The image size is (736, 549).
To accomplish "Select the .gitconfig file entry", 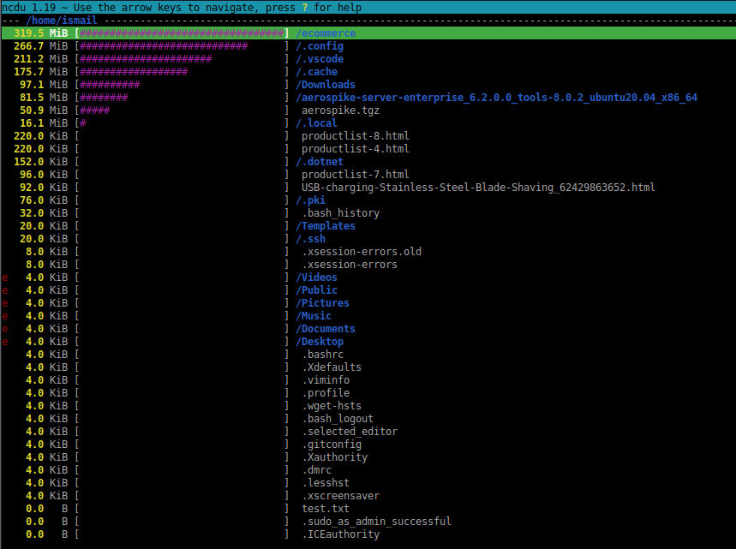I will [331, 445].
